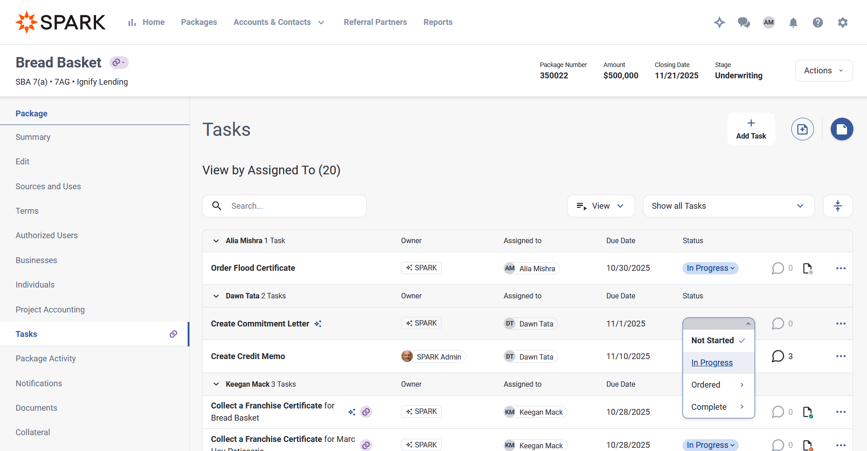Open the chat messages icon

[744, 22]
